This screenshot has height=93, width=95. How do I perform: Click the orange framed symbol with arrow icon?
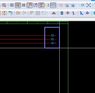coord(5,13)
